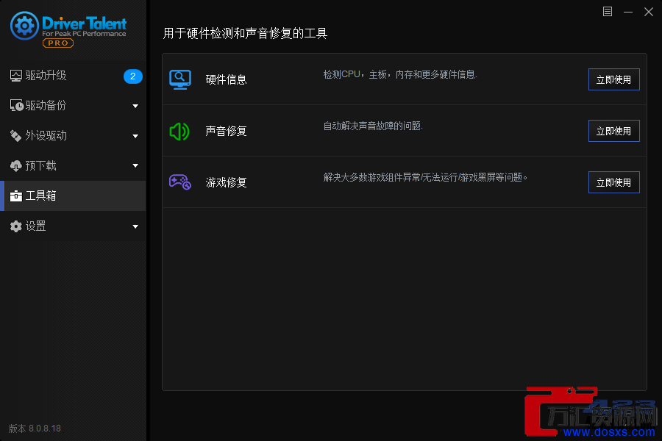Screen dimensions: 662x441
Task: Click the 预下载 cloud download icon
Action: (15, 166)
